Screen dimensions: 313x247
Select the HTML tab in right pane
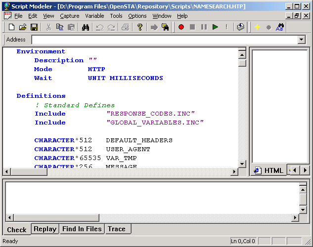268,170
